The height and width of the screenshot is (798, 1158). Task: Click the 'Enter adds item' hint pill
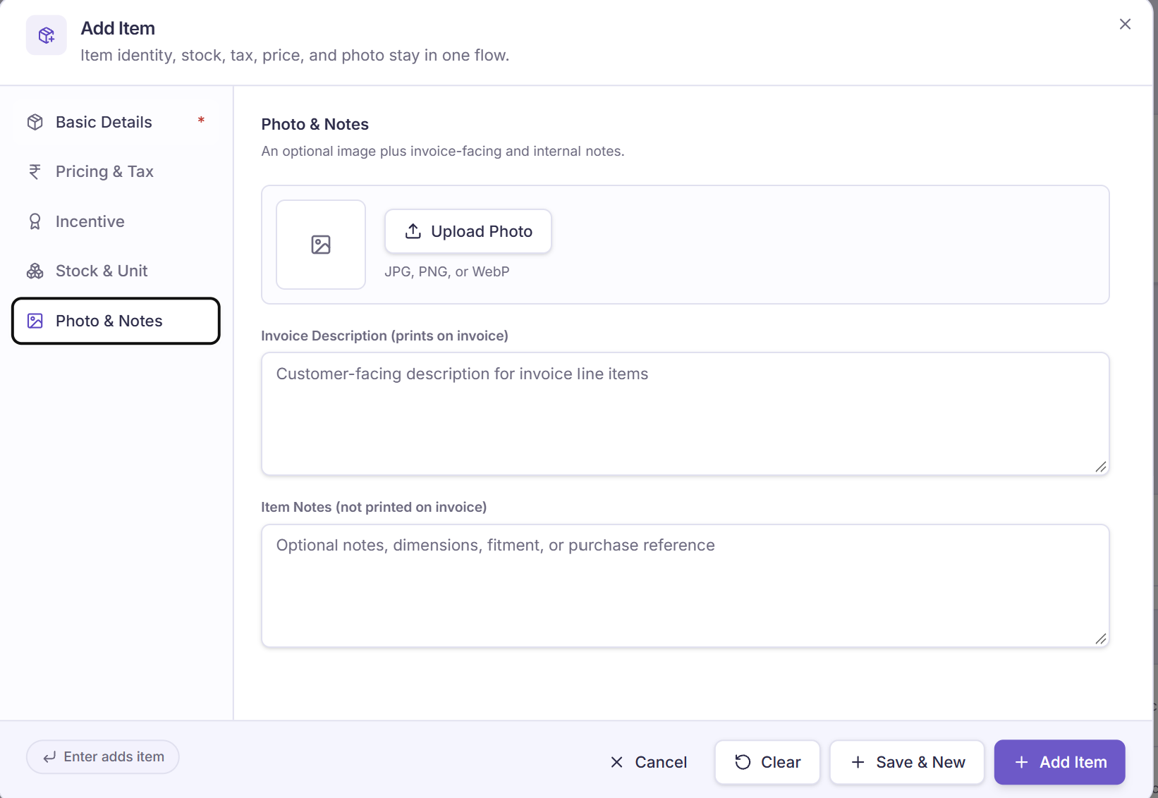click(x=103, y=757)
